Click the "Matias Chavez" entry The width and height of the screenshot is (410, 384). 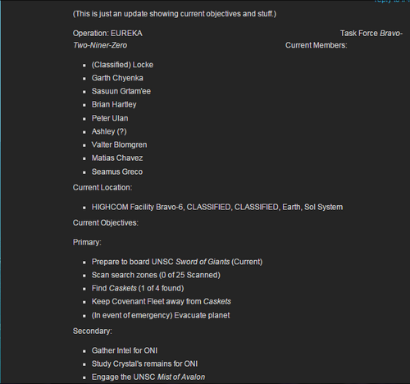click(x=117, y=158)
